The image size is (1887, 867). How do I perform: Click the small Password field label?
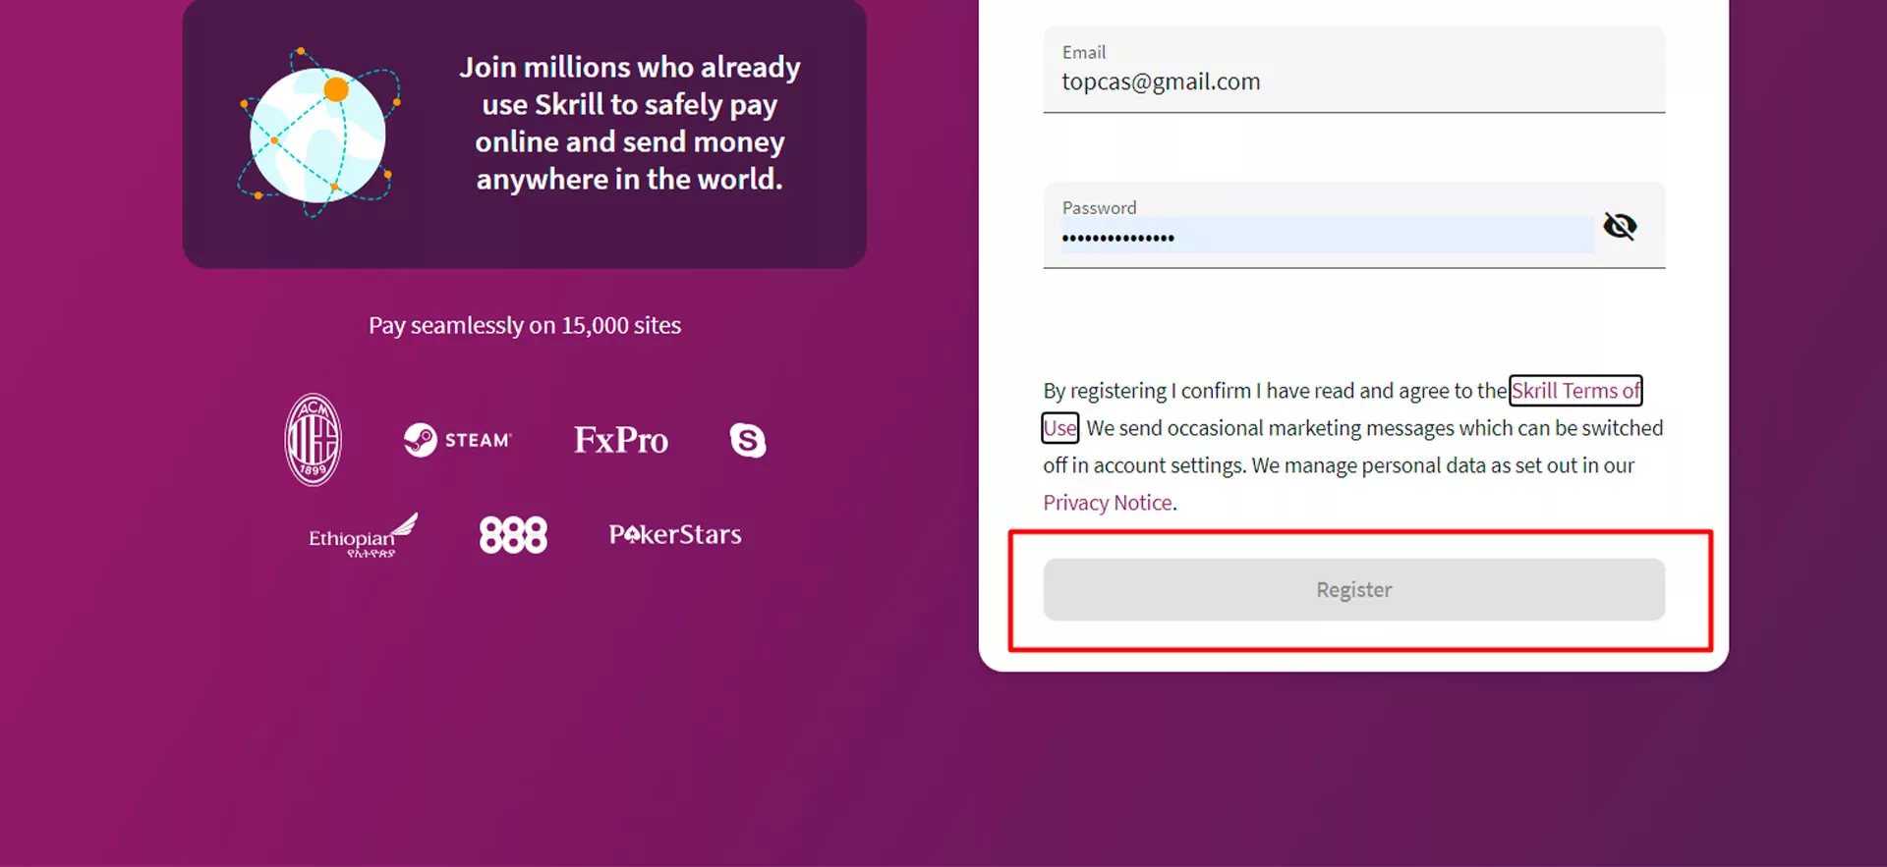pyautogui.click(x=1099, y=208)
